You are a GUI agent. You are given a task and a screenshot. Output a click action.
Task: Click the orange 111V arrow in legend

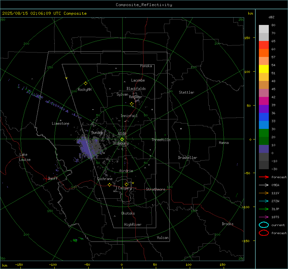point(264,193)
